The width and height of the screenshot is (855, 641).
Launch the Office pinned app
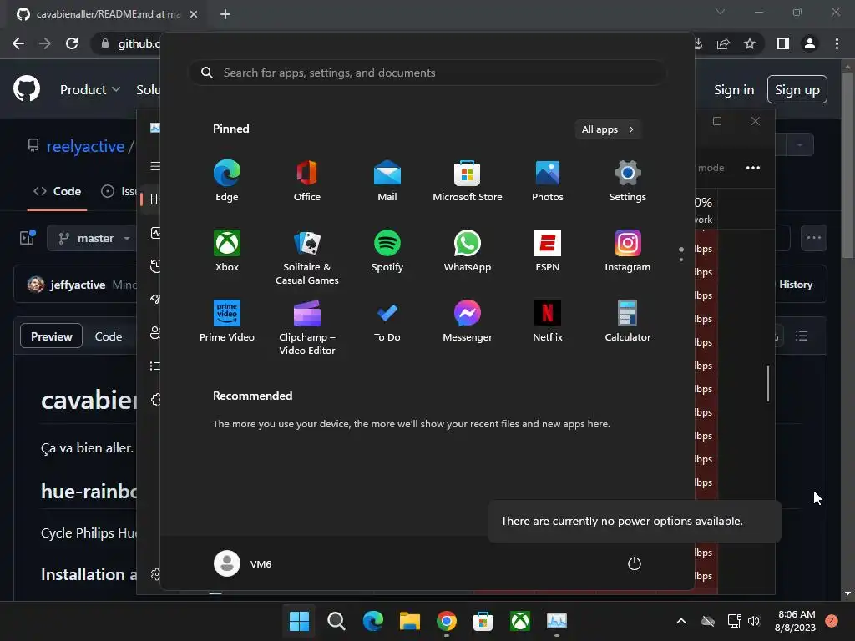(307, 181)
